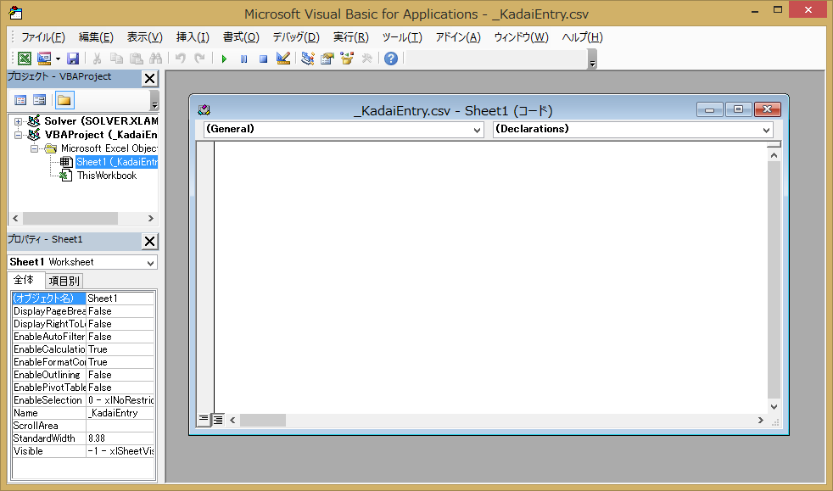Click the Insert UserForm toolbar icon
This screenshot has width=833, height=491.
(44, 59)
